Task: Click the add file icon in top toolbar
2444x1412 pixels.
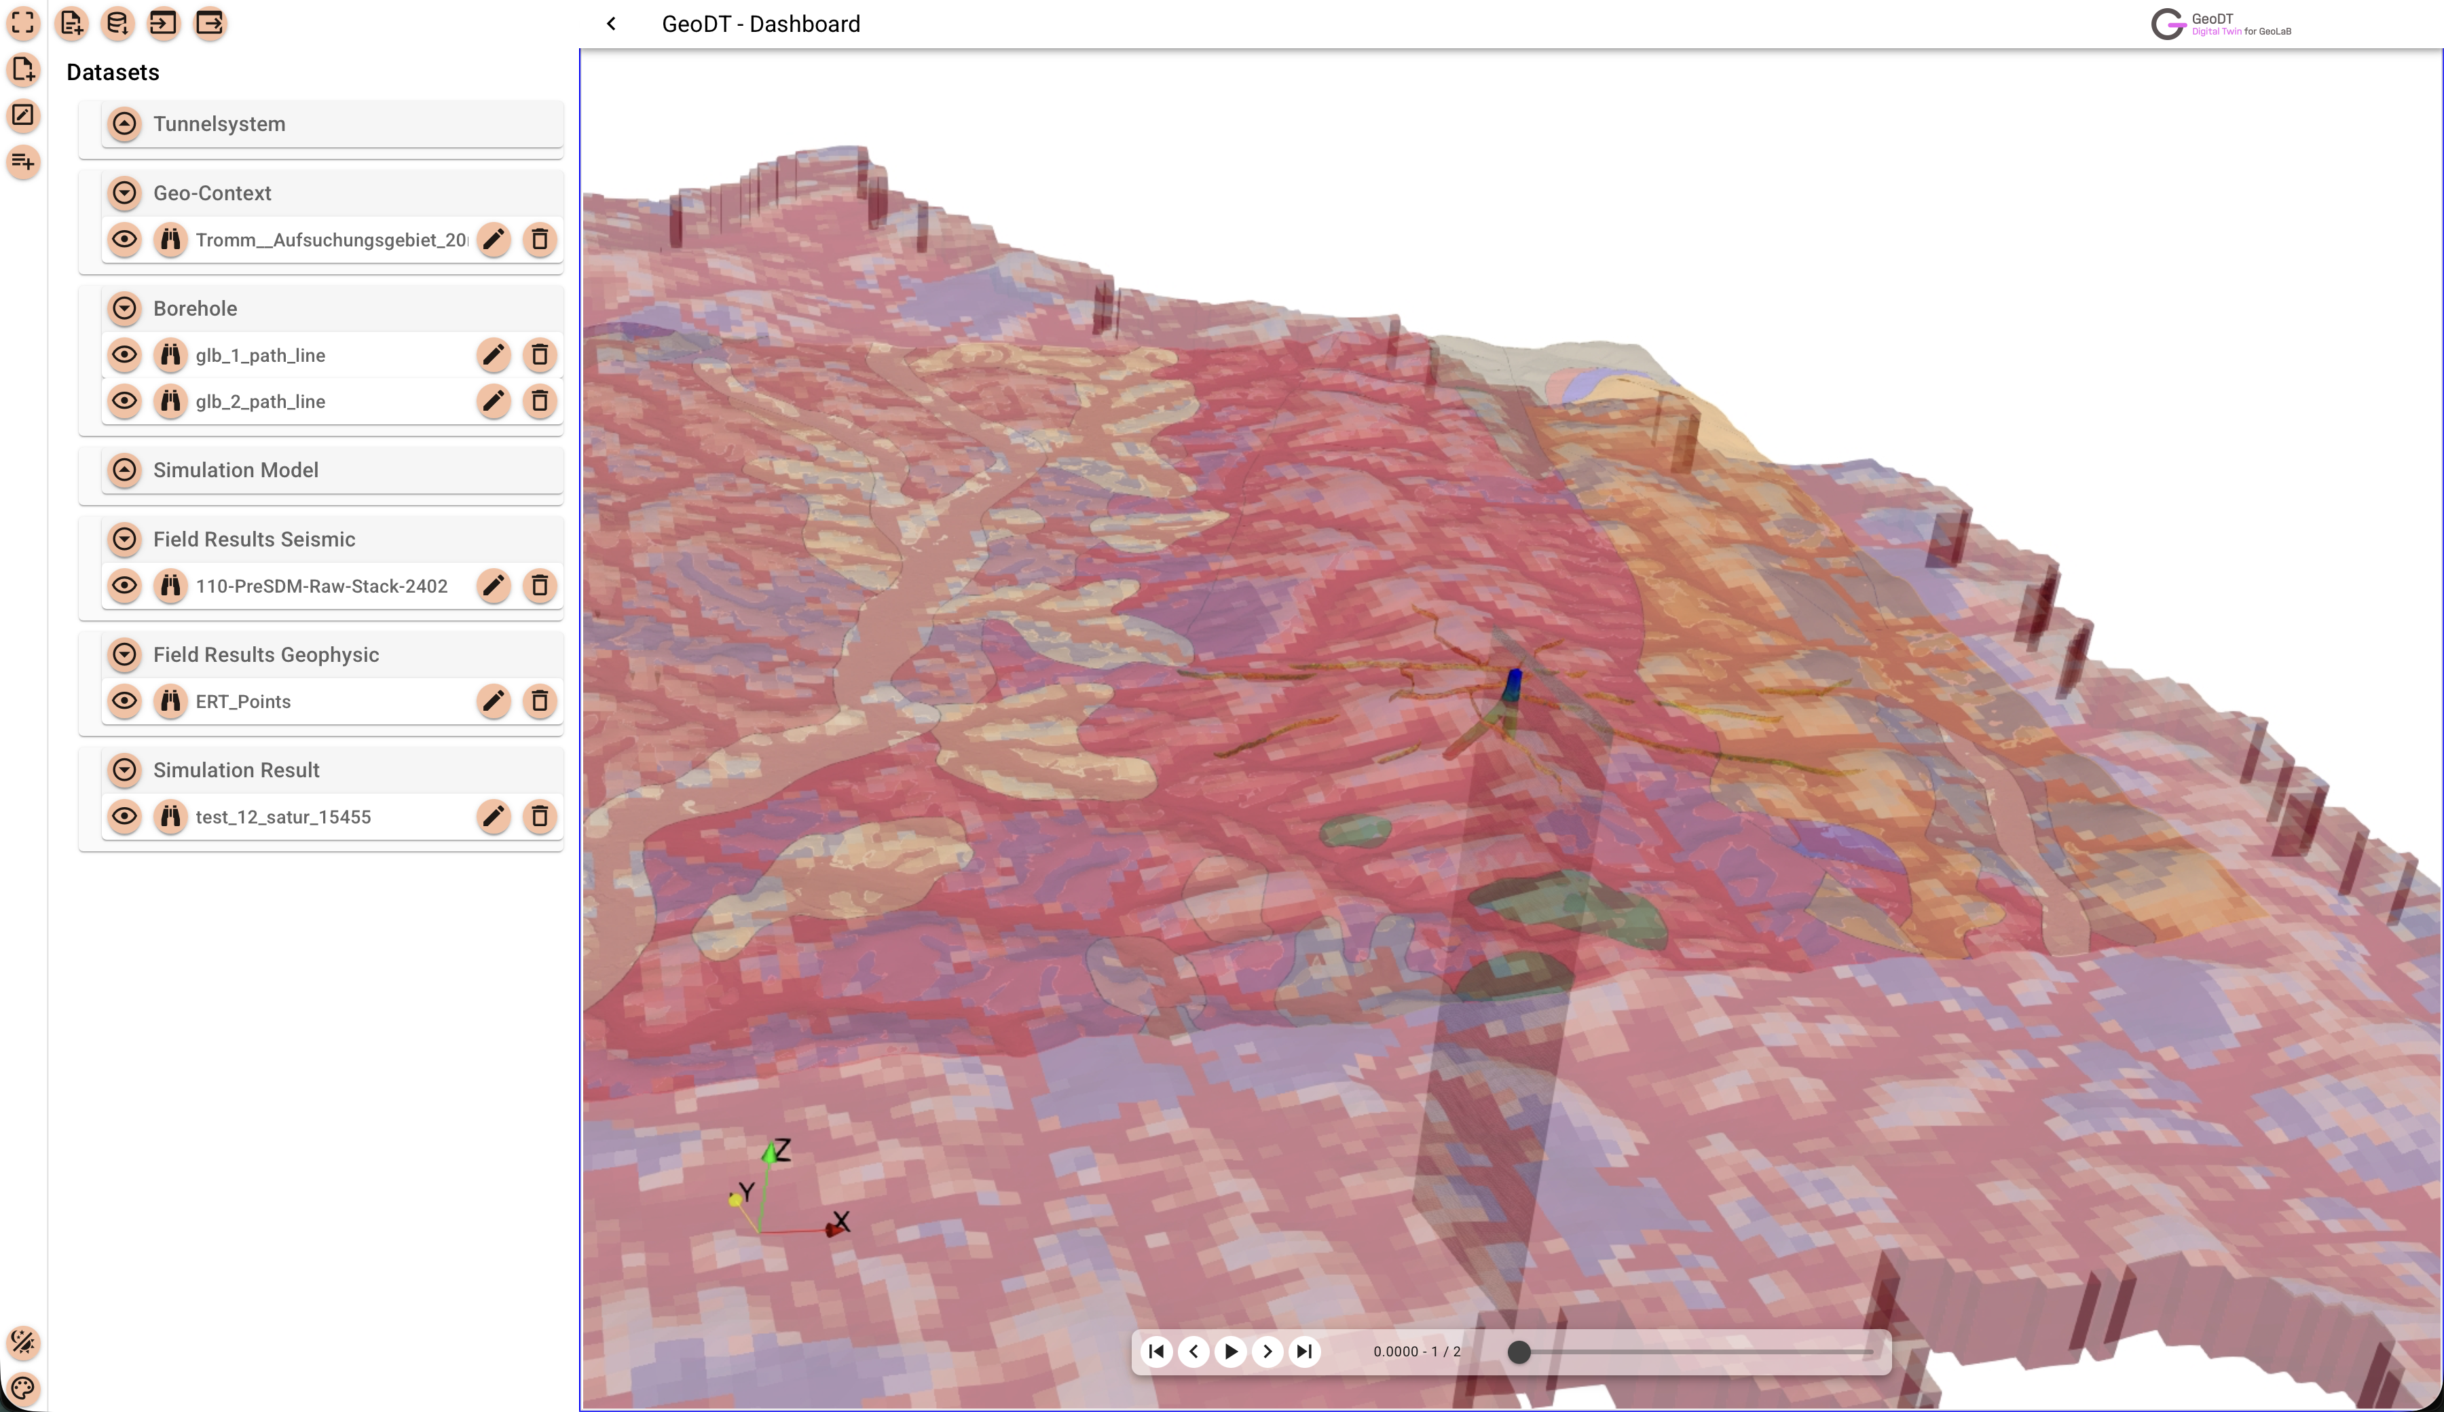Action: click(x=71, y=22)
